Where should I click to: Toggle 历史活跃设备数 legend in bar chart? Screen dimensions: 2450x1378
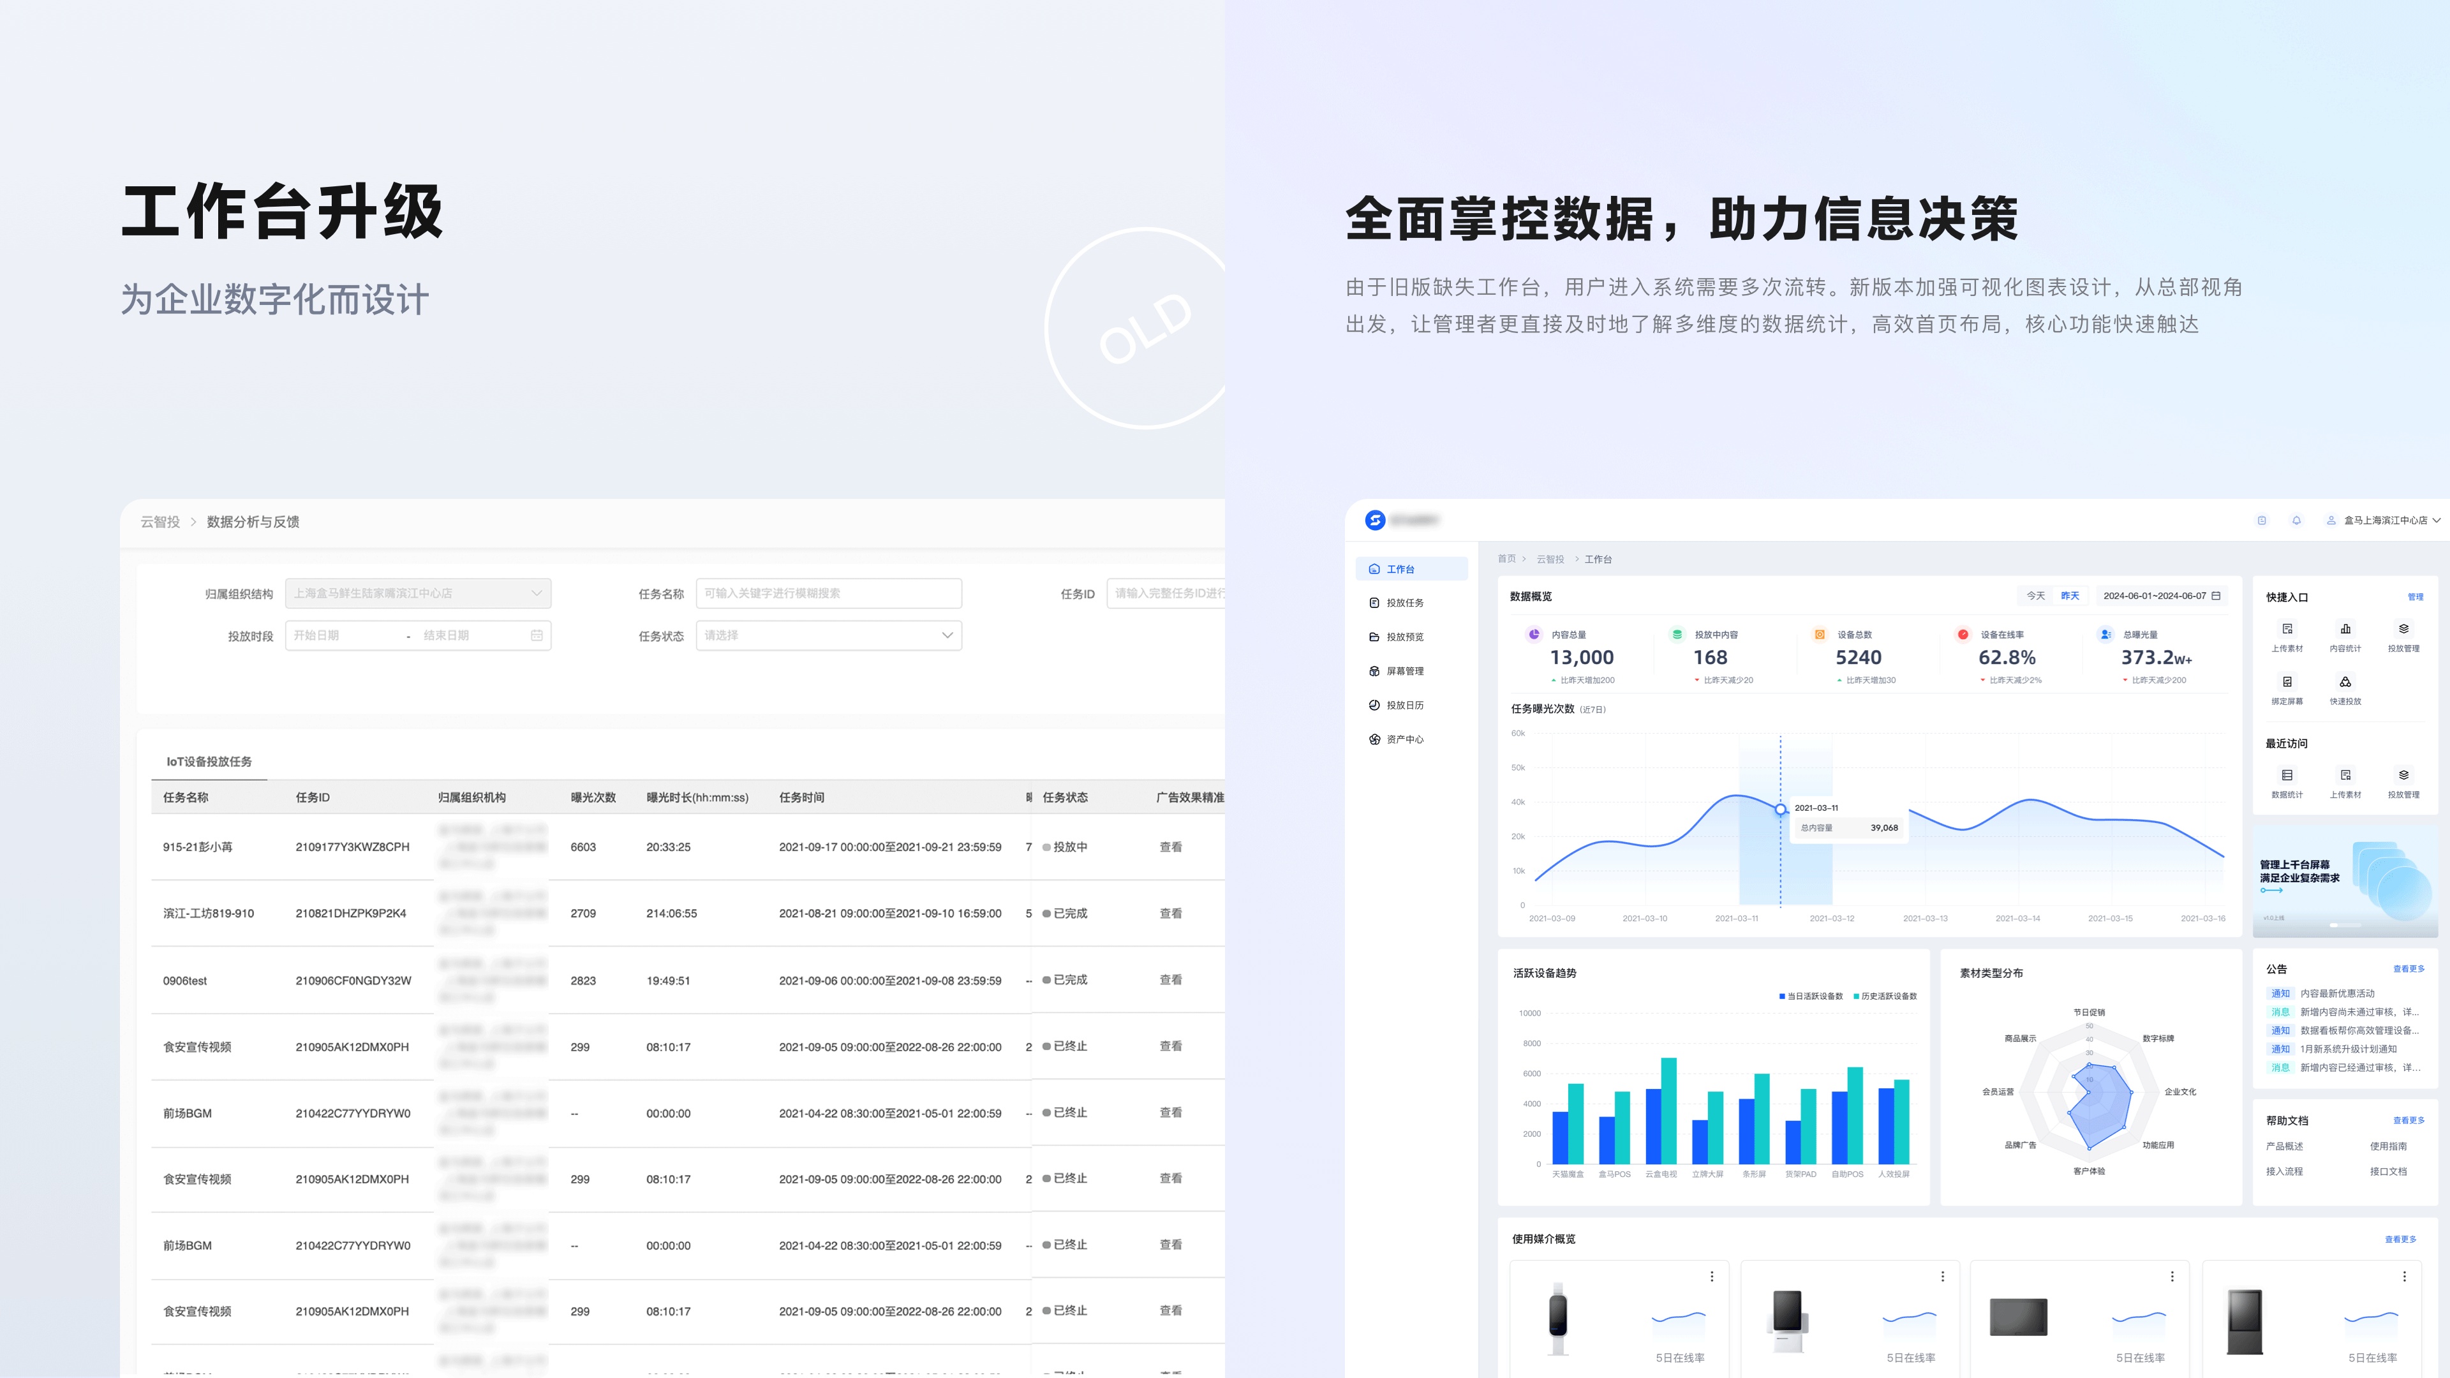pyautogui.click(x=1885, y=996)
